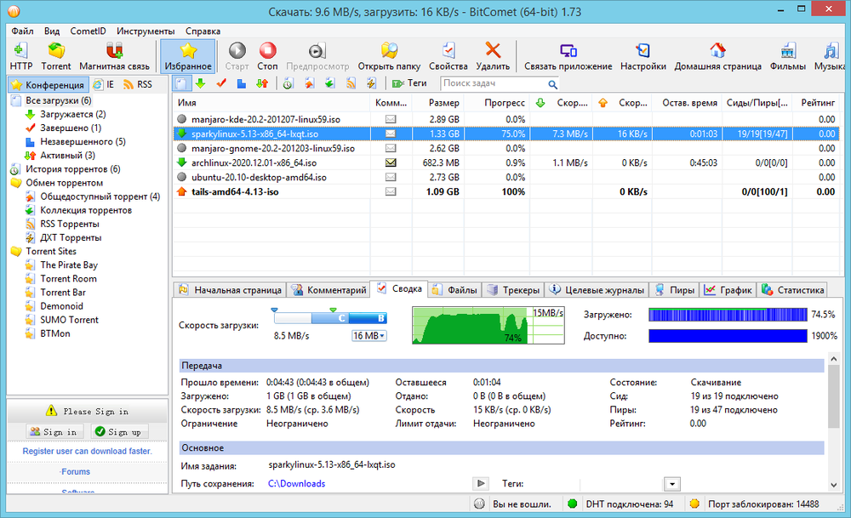Viewport: 851px width, 518px height.
Task: Open Настройки settings from toolbar
Action: click(x=643, y=56)
